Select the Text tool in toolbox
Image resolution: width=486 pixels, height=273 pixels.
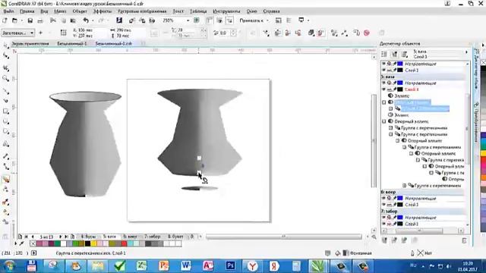5,144
